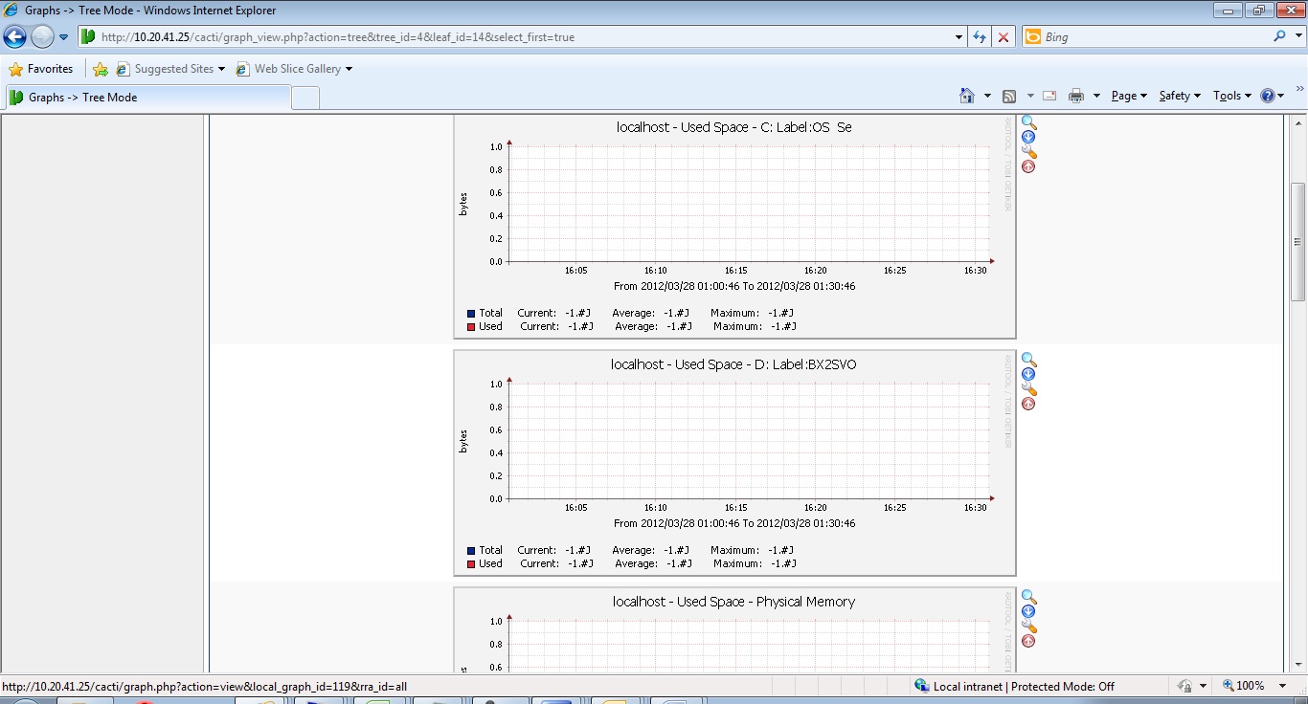Open the Print options dropdown arrow

pos(1096,96)
